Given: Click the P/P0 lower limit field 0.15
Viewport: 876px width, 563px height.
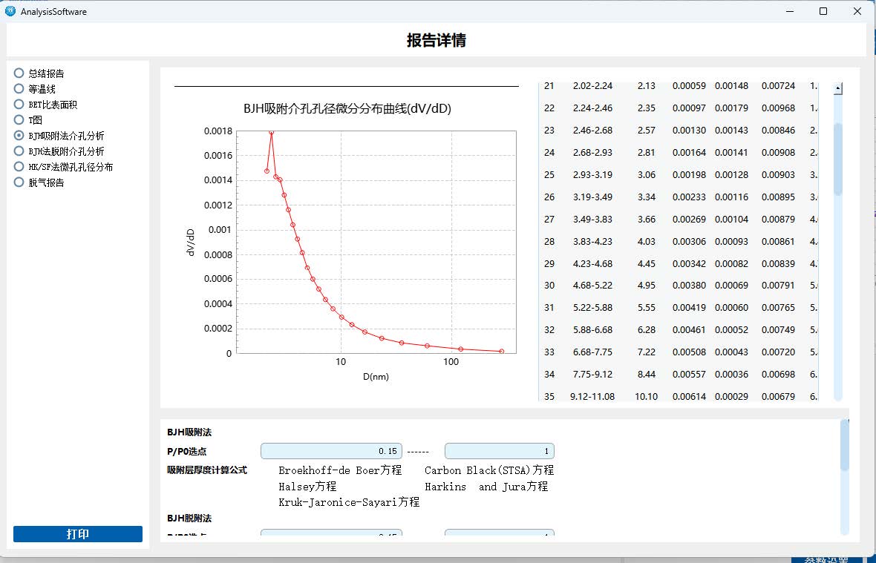Looking at the screenshot, I should pos(331,451).
